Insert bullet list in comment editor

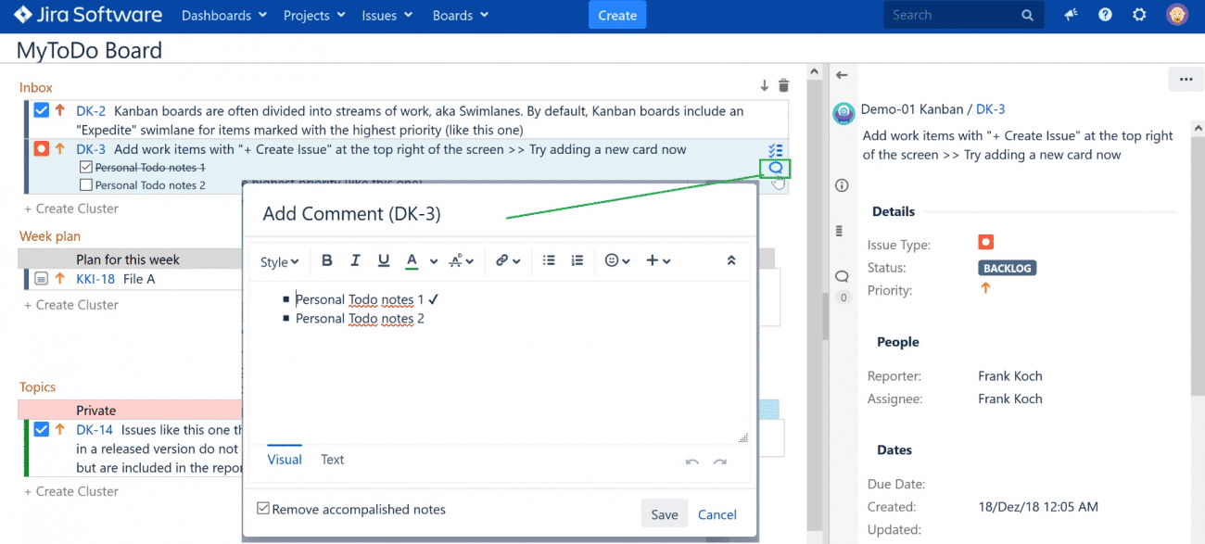(x=549, y=261)
